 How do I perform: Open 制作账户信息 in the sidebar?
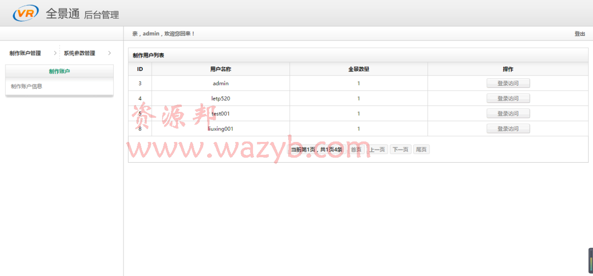pos(27,86)
